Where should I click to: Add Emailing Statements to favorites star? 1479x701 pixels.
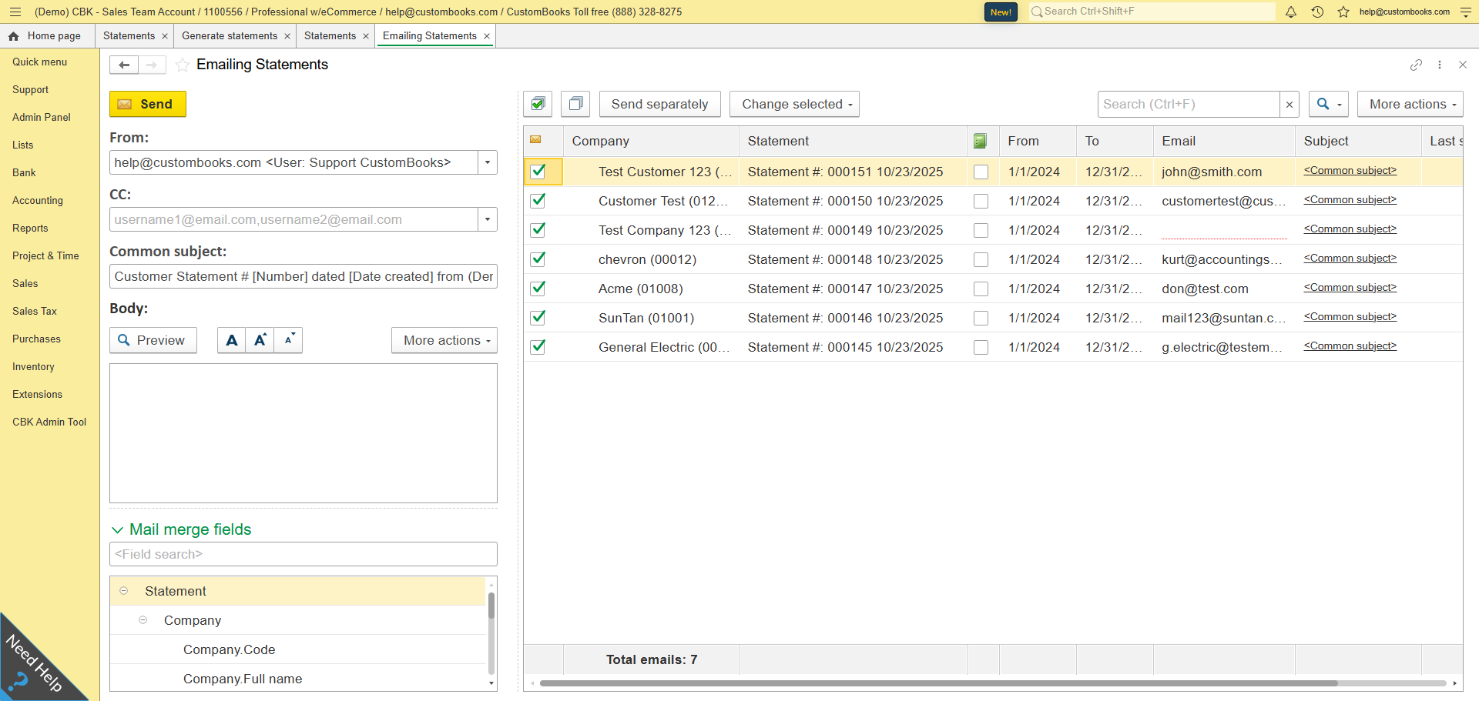[183, 65]
